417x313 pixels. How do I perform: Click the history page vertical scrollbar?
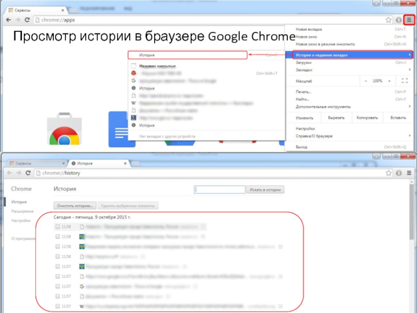coord(411,211)
